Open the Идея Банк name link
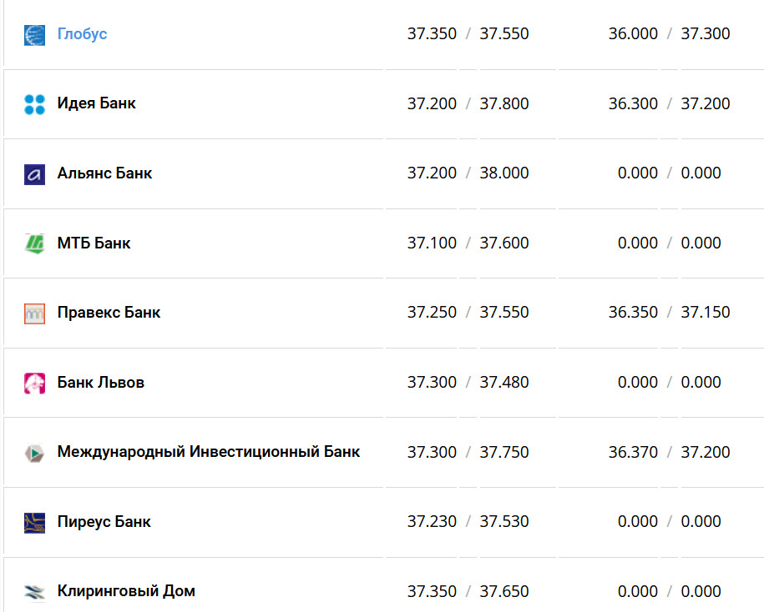Viewport: 764px width, 612px height. pos(96,103)
